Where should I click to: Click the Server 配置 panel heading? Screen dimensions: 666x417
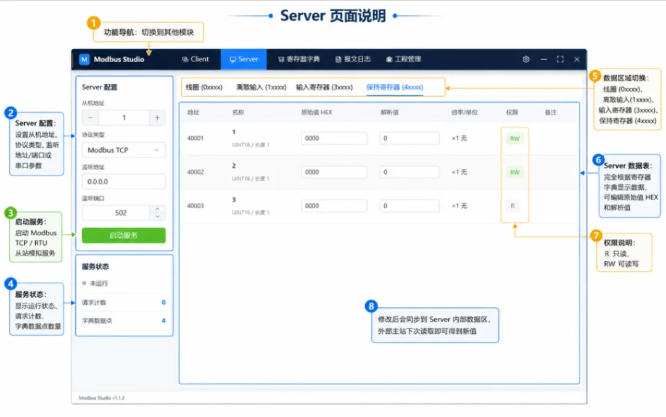[x=99, y=87]
